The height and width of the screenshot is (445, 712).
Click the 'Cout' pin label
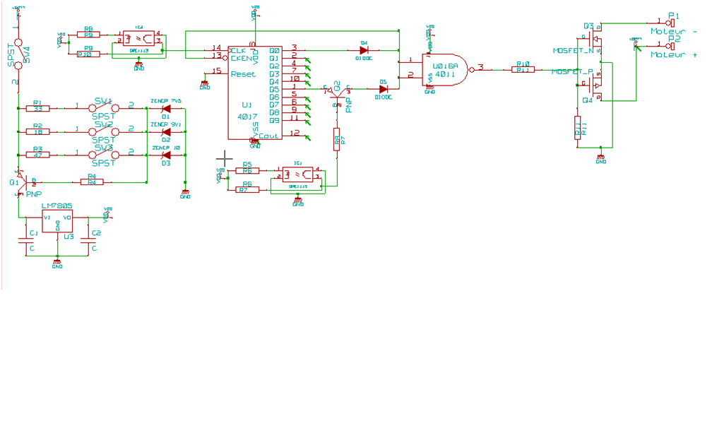point(268,136)
